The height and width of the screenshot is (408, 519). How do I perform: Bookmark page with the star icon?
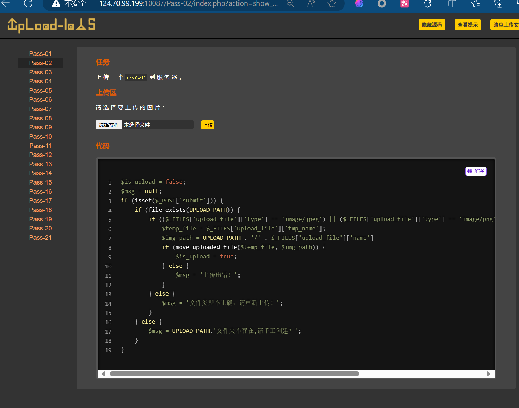pos(332,4)
